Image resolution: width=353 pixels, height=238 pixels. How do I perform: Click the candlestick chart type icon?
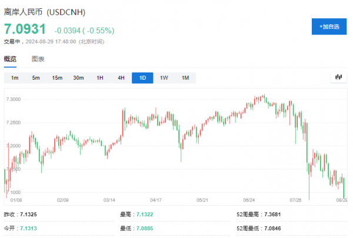pos(338,77)
